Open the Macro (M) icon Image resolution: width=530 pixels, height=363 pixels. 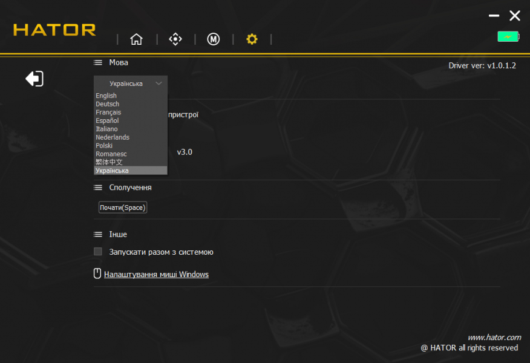pyautogui.click(x=213, y=39)
